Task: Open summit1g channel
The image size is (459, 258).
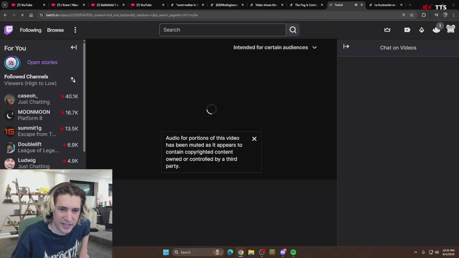Action: (x=42, y=131)
